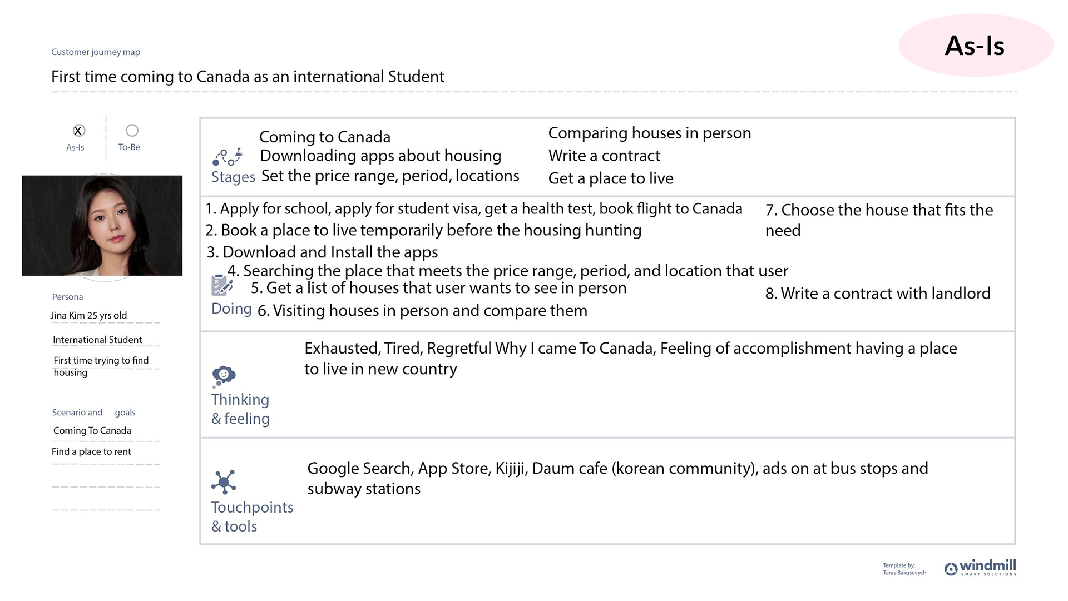
Task: Click the journey map title text
Action: click(248, 76)
